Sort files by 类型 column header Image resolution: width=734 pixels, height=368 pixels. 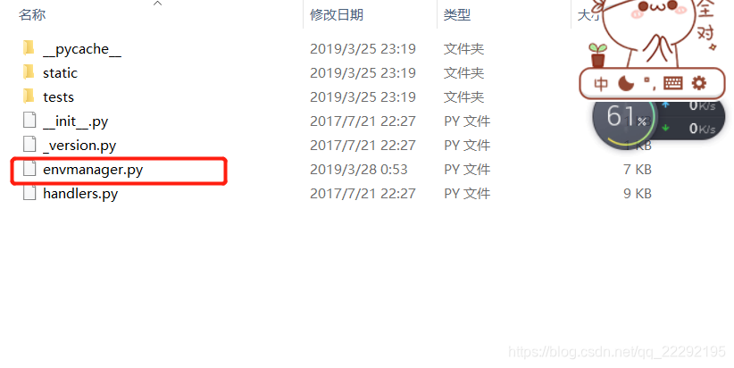pos(457,14)
